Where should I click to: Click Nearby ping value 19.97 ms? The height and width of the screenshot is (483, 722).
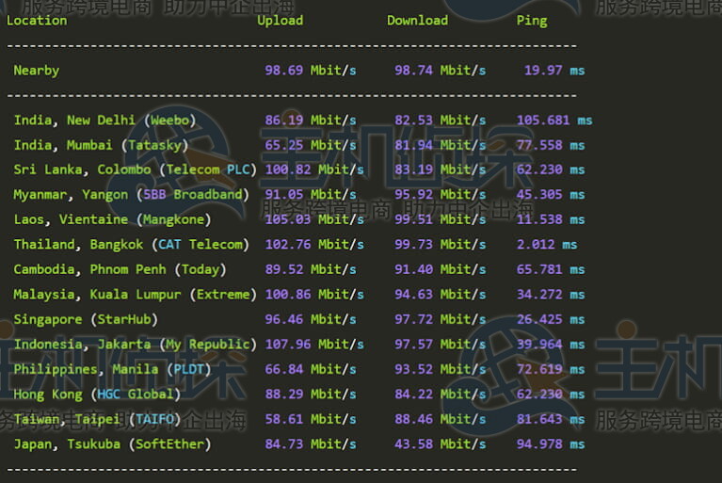554,71
